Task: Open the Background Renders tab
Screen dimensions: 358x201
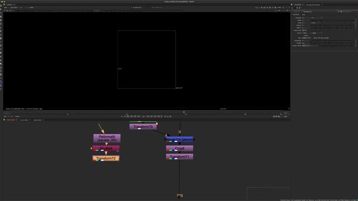Action: [x=313, y=5]
